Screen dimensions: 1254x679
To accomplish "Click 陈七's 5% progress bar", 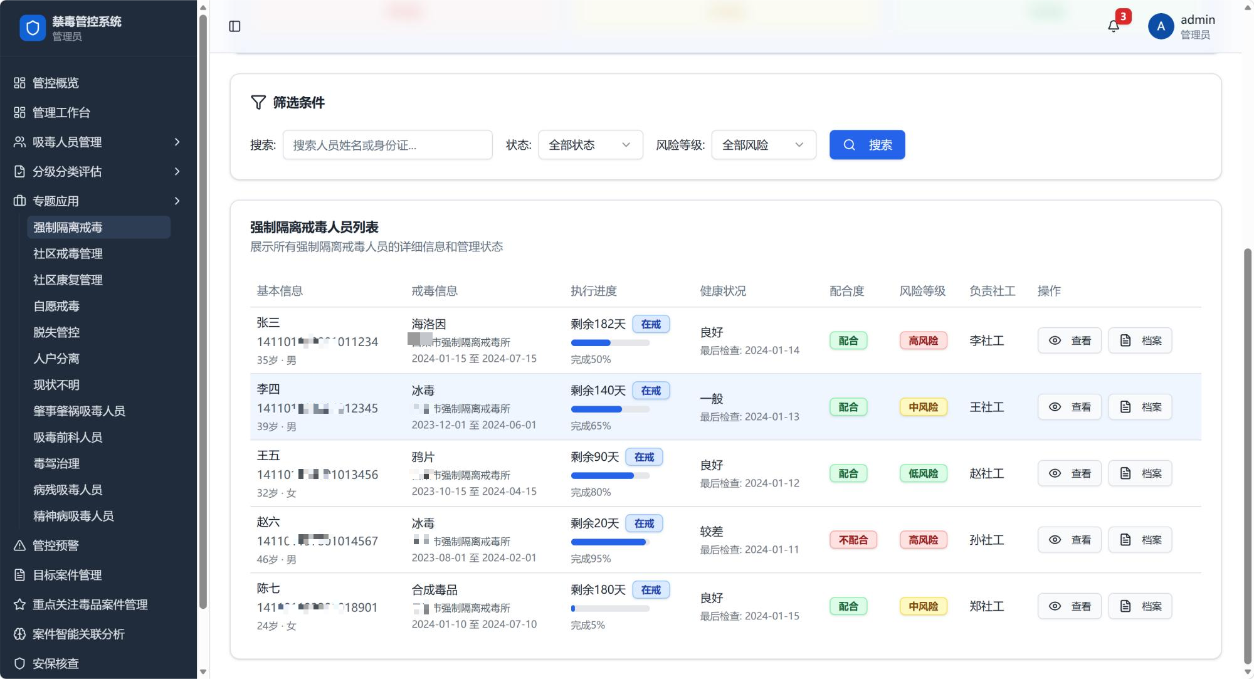I will coord(610,609).
